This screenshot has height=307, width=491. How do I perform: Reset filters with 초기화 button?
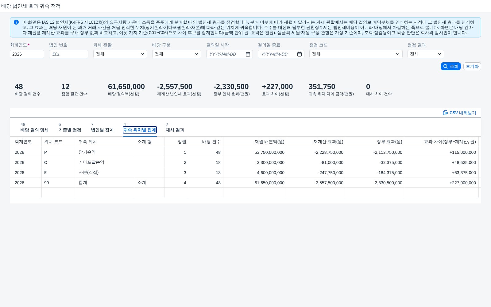472,66
